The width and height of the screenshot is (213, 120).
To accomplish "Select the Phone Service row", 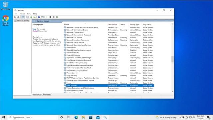I will tap(109, 73).
